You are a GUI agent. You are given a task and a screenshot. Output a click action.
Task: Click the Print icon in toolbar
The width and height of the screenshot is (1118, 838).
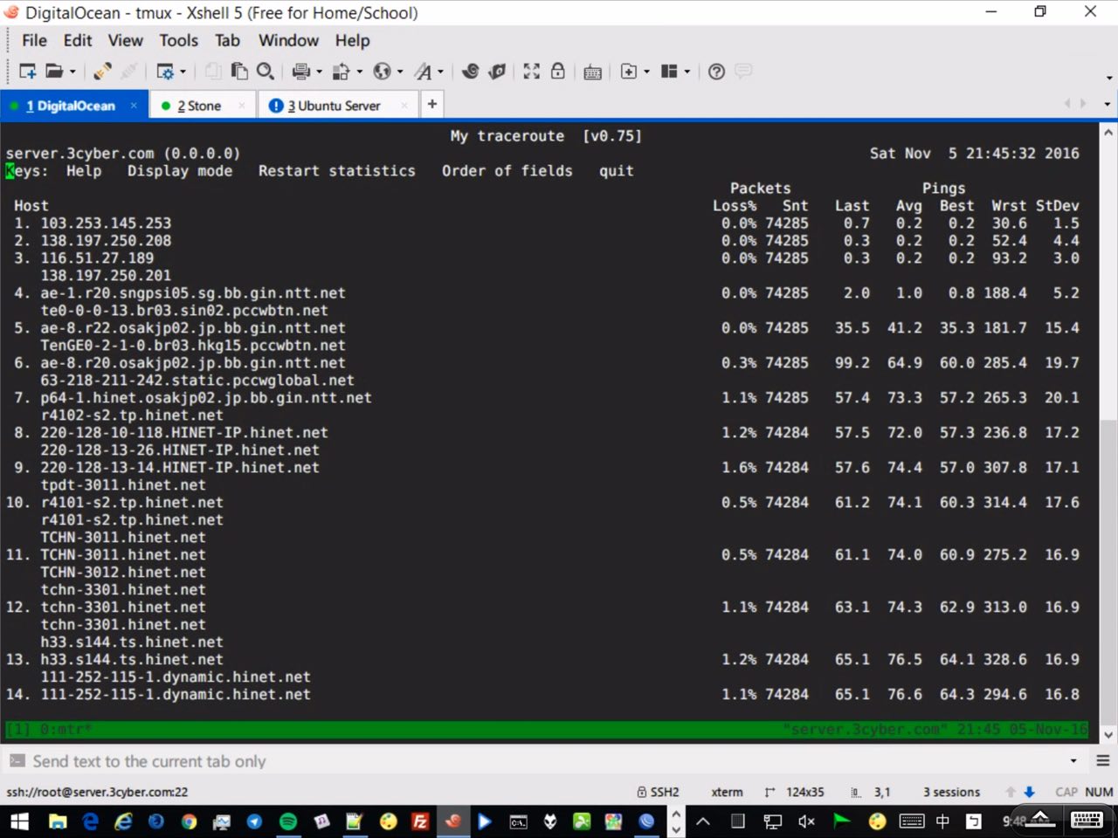click(300, 72)
